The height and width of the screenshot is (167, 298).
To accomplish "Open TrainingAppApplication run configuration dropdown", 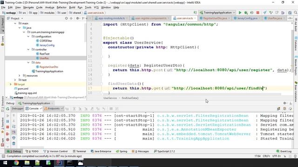I will (x=217, y=13).
